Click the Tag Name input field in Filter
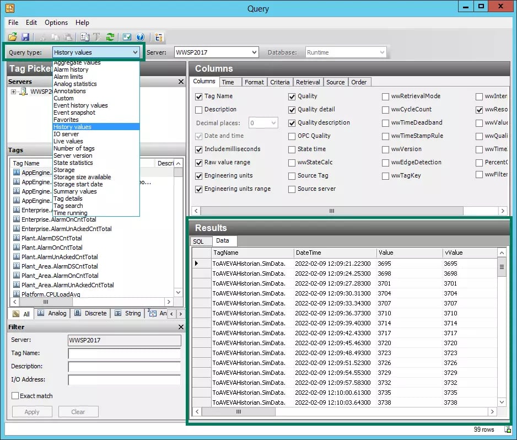Screen dimensions: 517x440 [124, 353]
